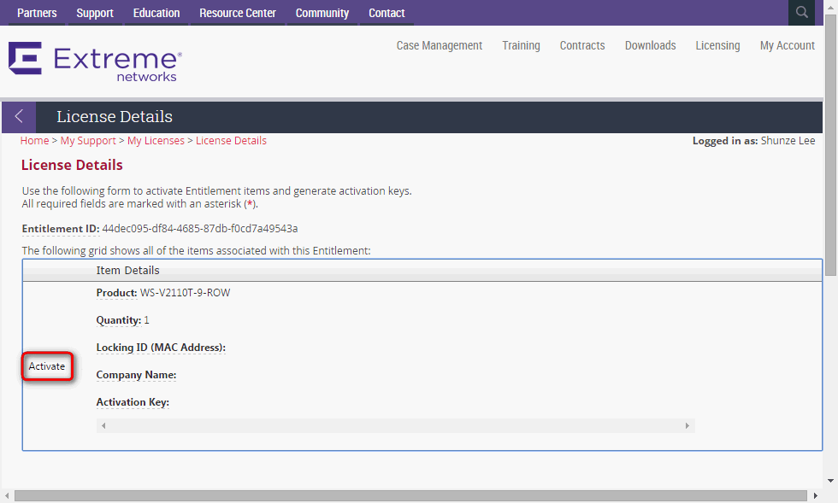Click product value WS-V2110T-9-ROW

coord(185,293)
